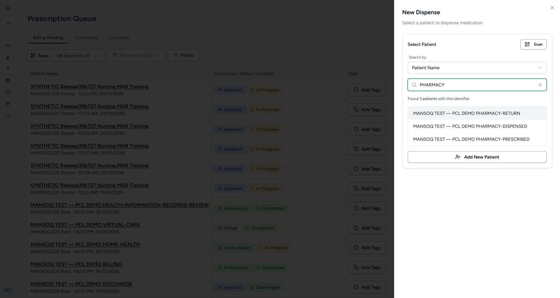The width and height of the screenshot is (560, 298).
Task: Open the storefront icon in sidebar
Action: (8, 81)
